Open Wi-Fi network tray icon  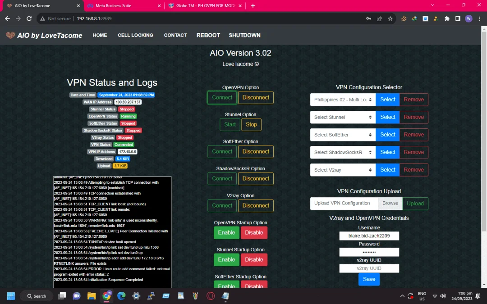tap(435, 296)
